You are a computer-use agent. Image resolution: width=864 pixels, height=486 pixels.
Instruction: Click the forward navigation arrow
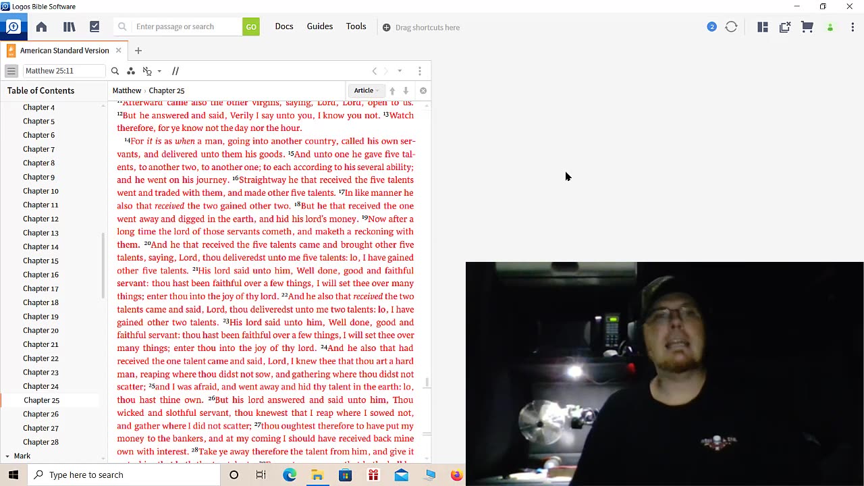point(386,71)
